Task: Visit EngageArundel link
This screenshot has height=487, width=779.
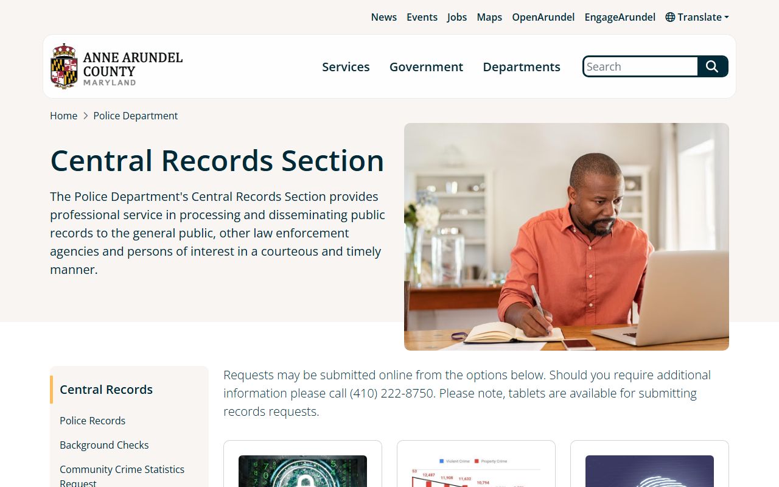Action: [x=620, y=17]
